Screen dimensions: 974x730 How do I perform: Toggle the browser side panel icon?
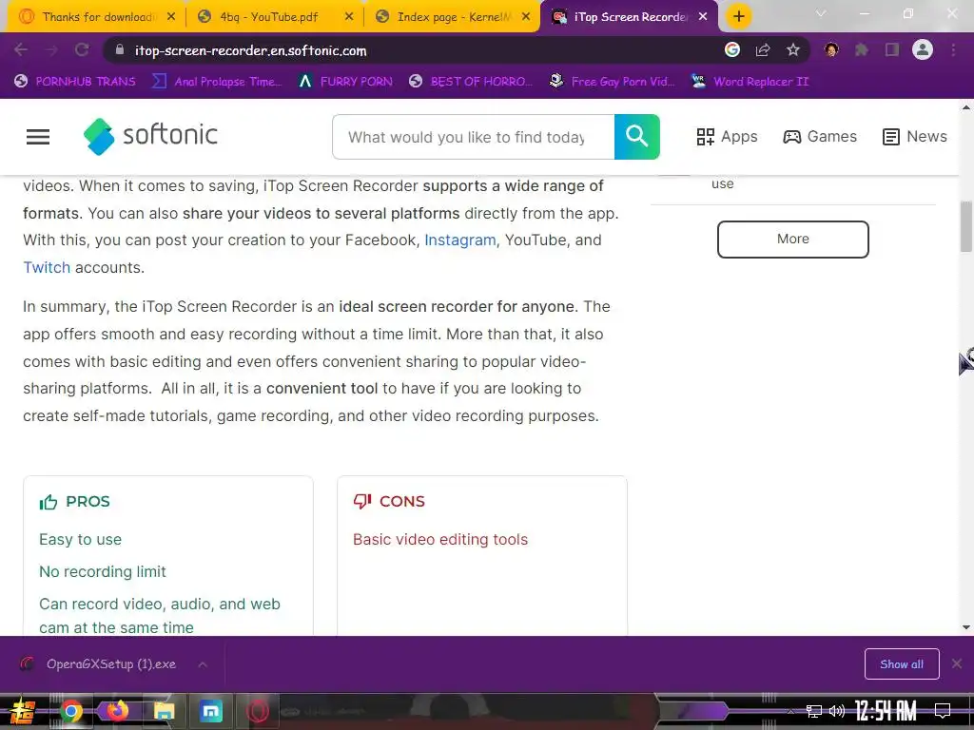point(892,50)
